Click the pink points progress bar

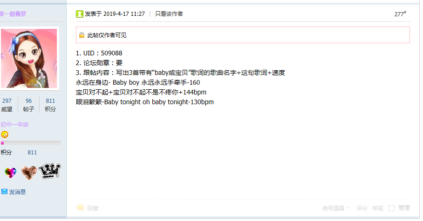(31, 143)
